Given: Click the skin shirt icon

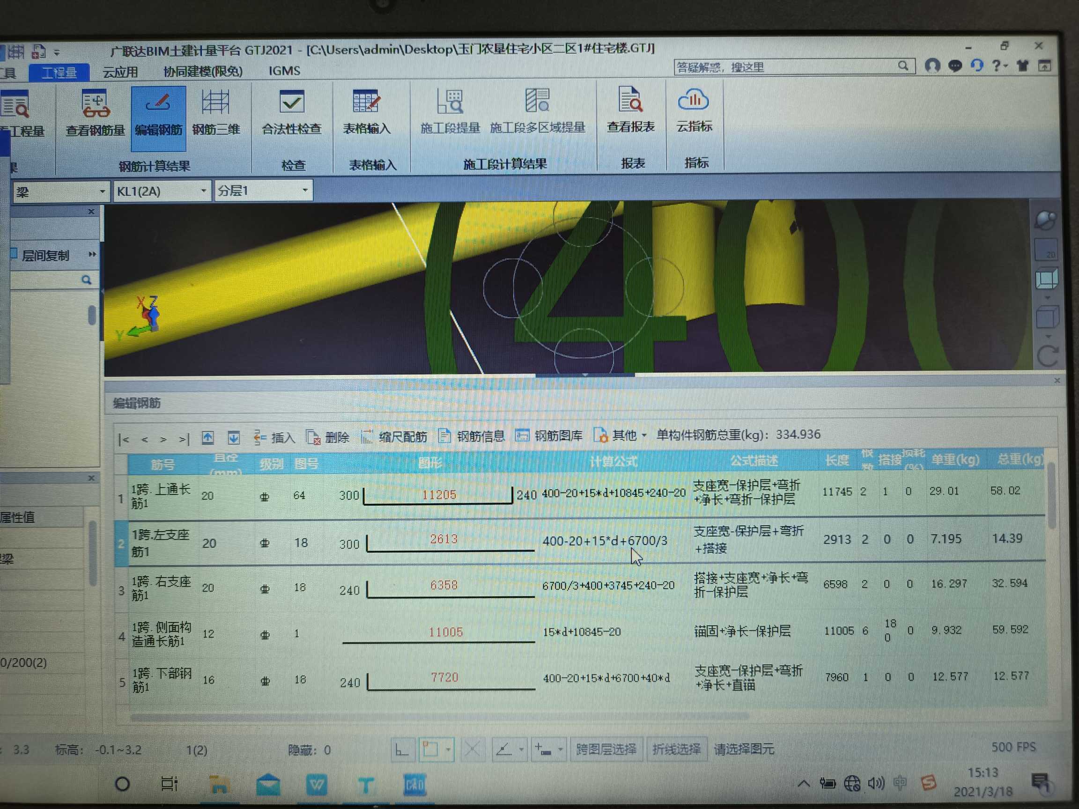Looking at the screenshot, I should point(1022,66).
